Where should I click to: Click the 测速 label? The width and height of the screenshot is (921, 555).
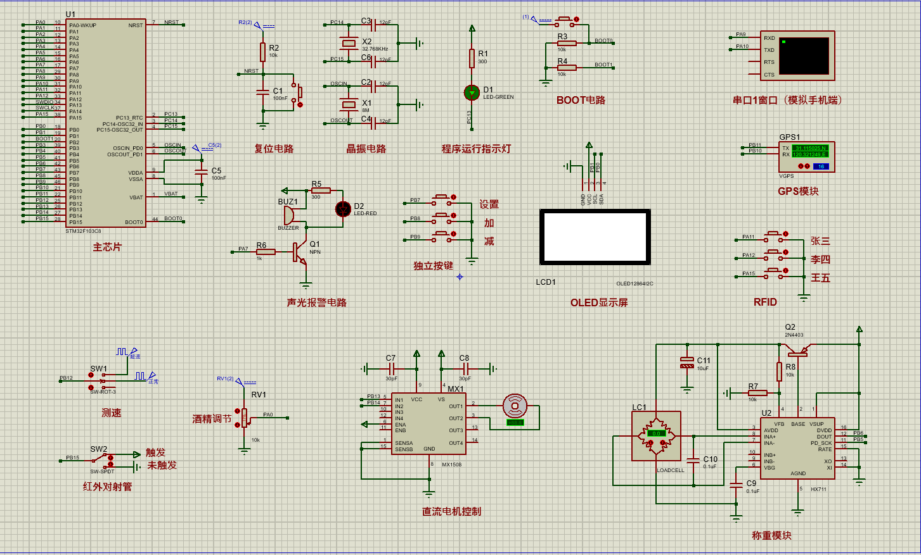(112, 413)
